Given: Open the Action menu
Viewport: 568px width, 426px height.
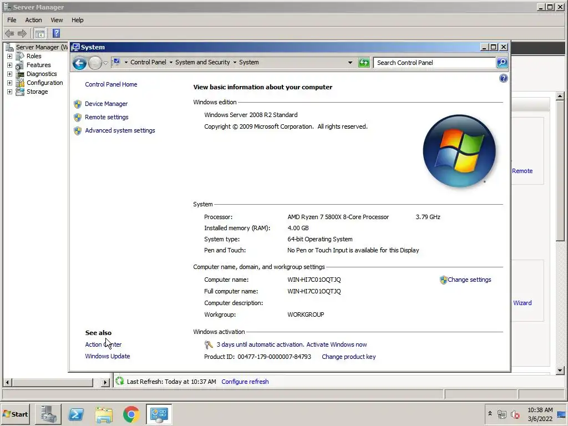Looking at the screenshot, I should (33, 20).
